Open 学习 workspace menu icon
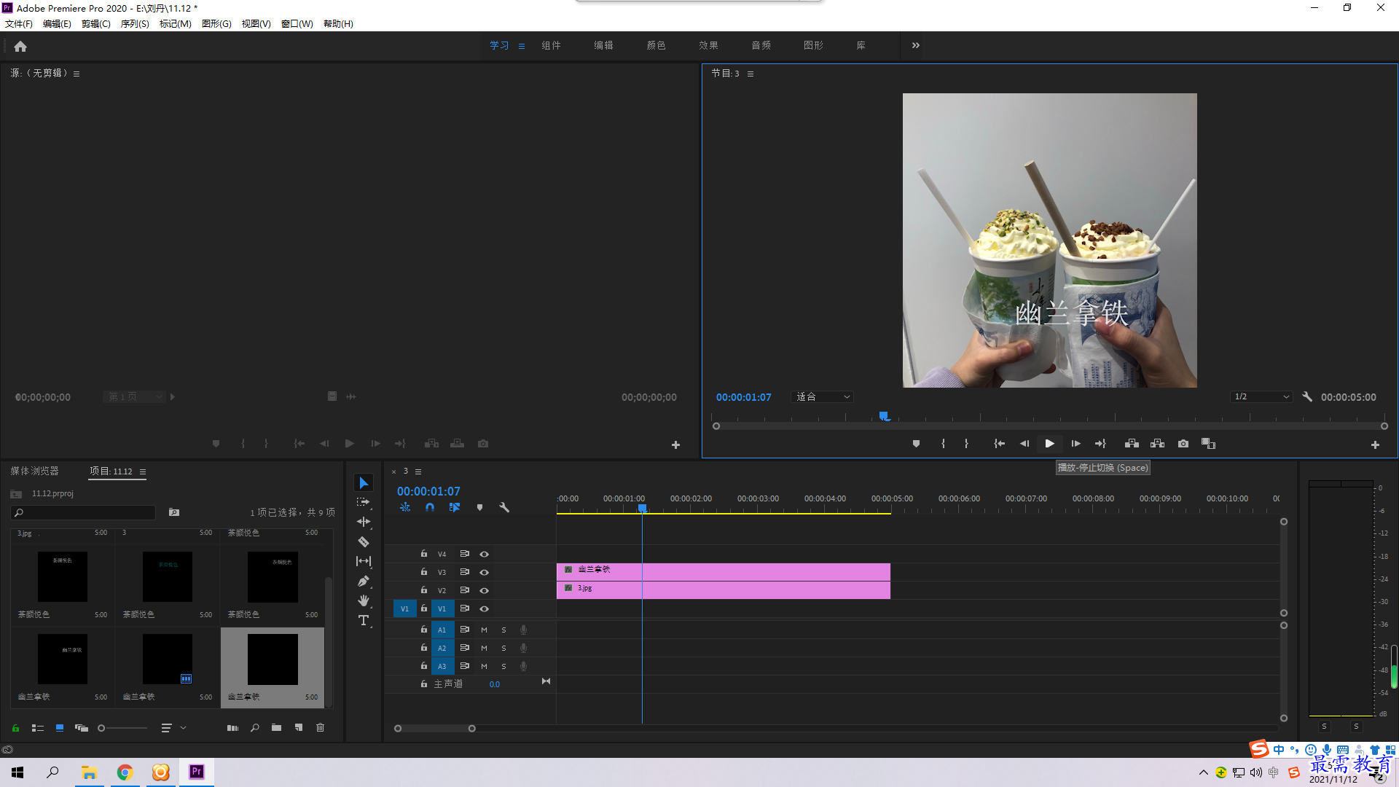Image resolution: width=1399 pixels, height=787 pixels. click(522, 46)
